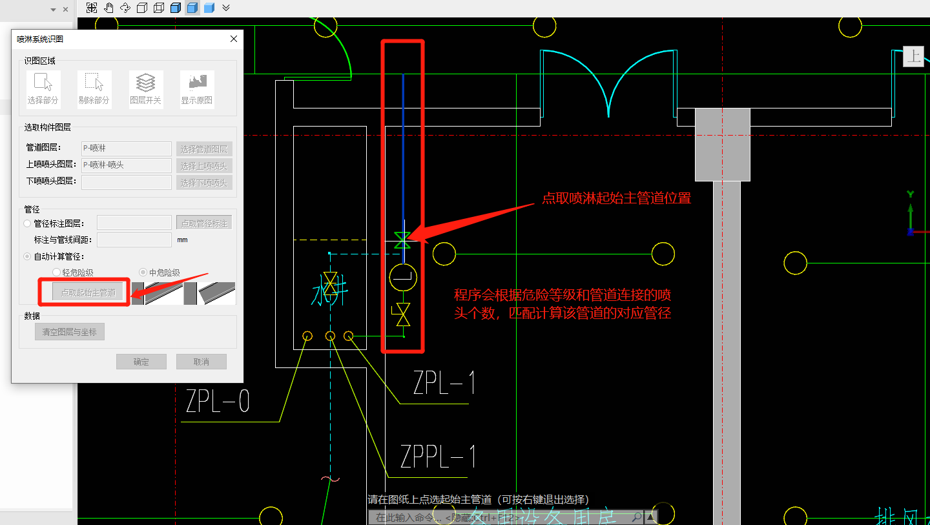Select the highlighted shaded blue cube style

(x=192, y=8)
